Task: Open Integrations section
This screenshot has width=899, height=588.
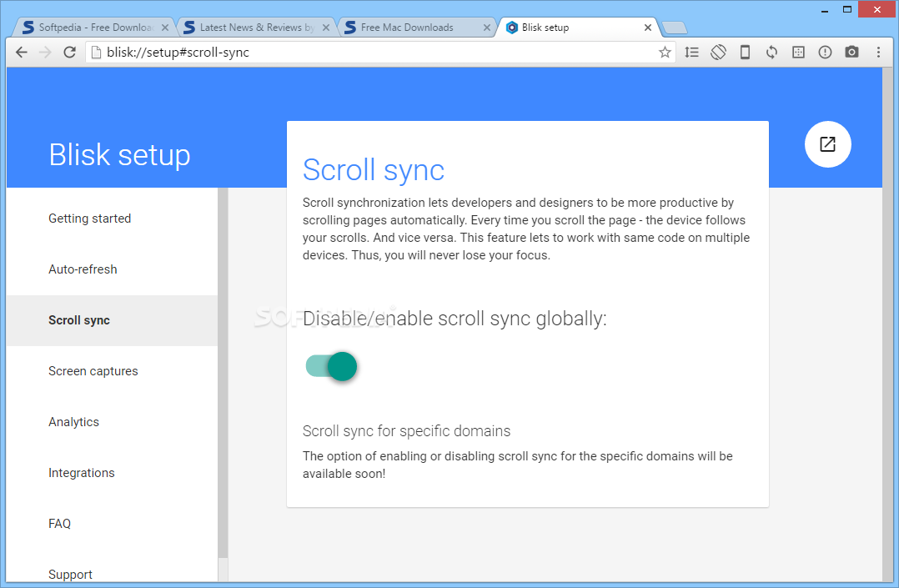Action: point(112,473)
